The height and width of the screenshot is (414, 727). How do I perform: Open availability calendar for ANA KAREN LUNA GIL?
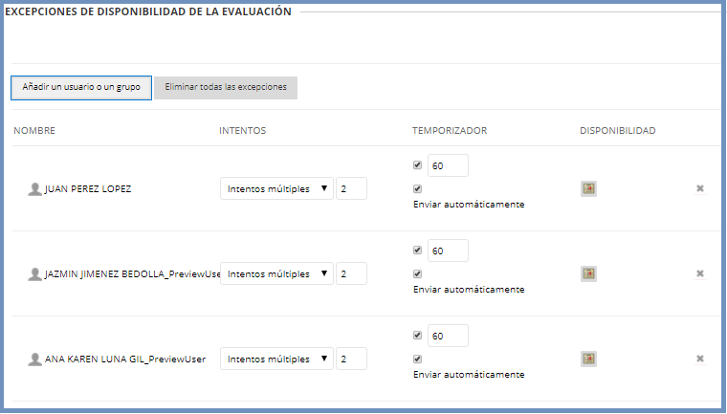(588, 359)
